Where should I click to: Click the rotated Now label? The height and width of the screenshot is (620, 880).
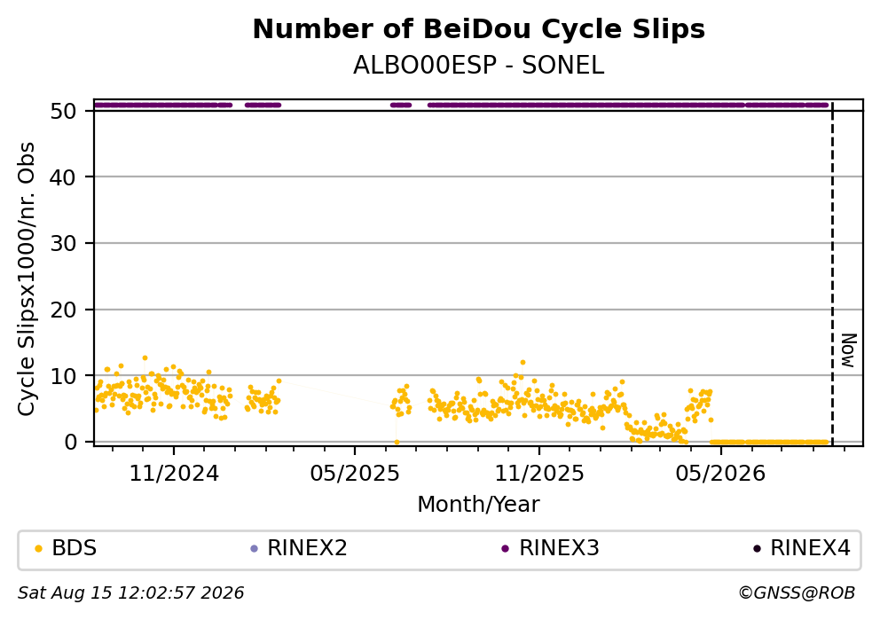(x=849, y=350)
